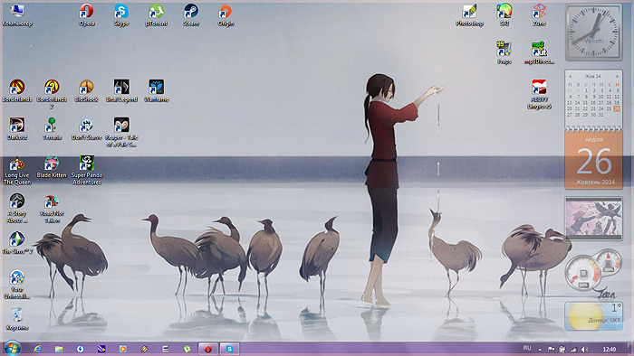The image size is (634, 356).
Task: Switch to the Skype taskbar window
Action: [229, 349]
